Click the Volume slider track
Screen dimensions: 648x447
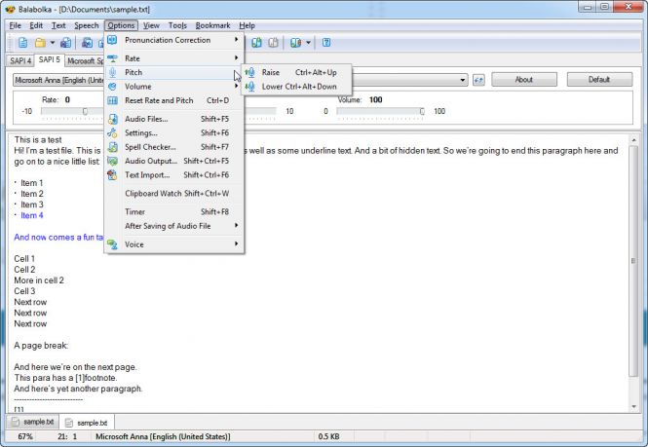coord(380,111)
